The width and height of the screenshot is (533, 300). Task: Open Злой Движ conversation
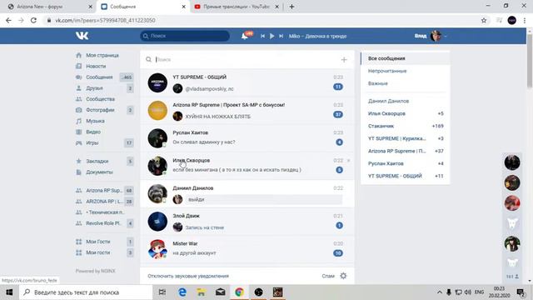[x=247, y=222]
